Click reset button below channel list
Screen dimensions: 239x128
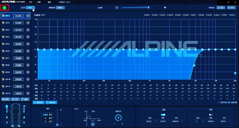[25, 99]
